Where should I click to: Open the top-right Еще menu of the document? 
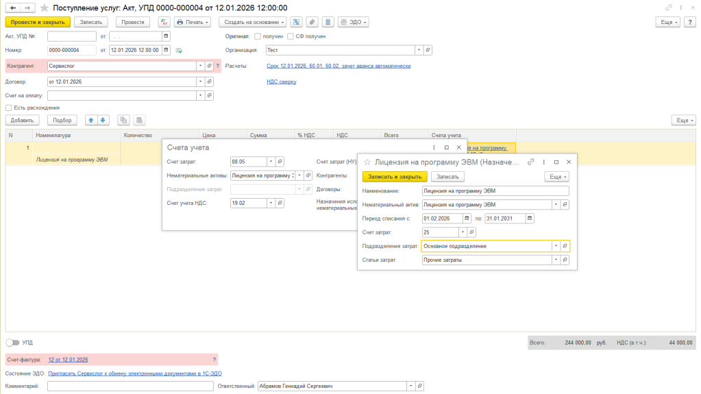point(668,22)
